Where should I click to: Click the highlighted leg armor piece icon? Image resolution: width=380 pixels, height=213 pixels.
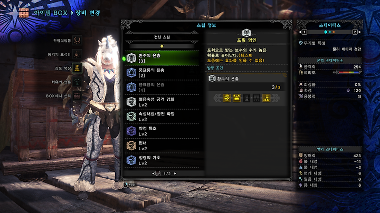click(267, 98)
